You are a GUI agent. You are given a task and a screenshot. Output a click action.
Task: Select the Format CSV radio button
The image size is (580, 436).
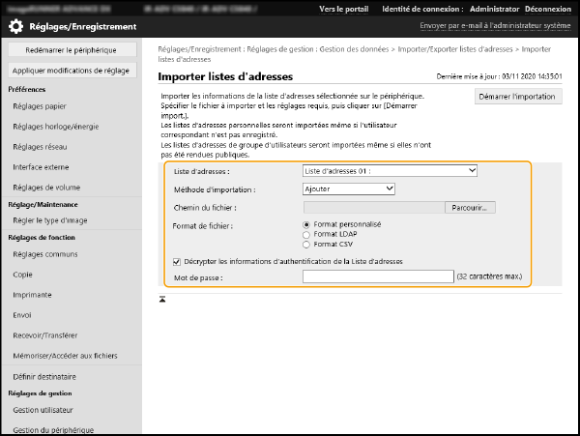click(307, 244)
